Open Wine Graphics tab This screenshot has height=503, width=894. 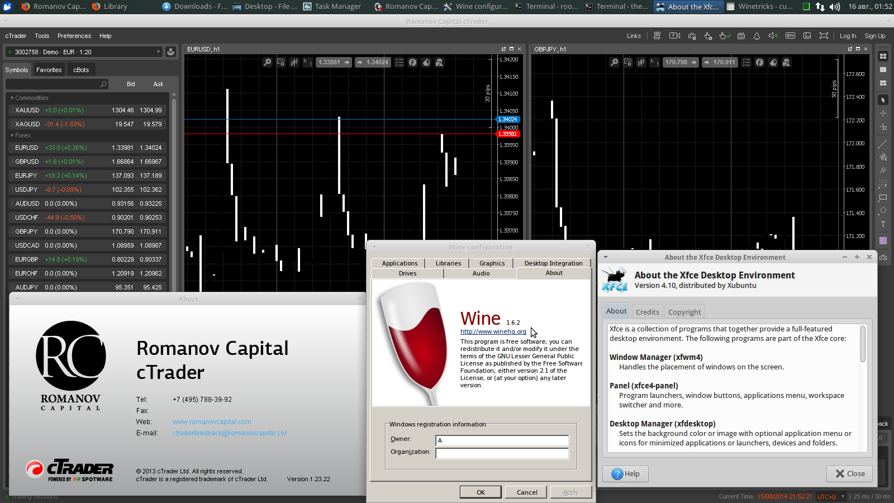pos(492,263)
